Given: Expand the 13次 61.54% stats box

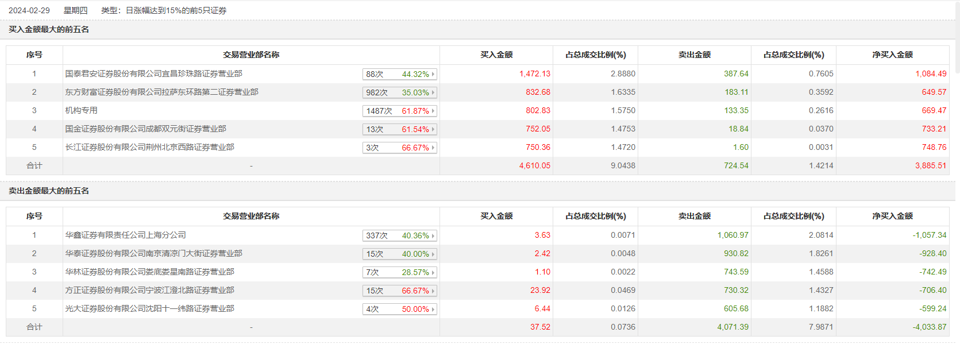Looking at the screenshot, I should coord(400,129).
